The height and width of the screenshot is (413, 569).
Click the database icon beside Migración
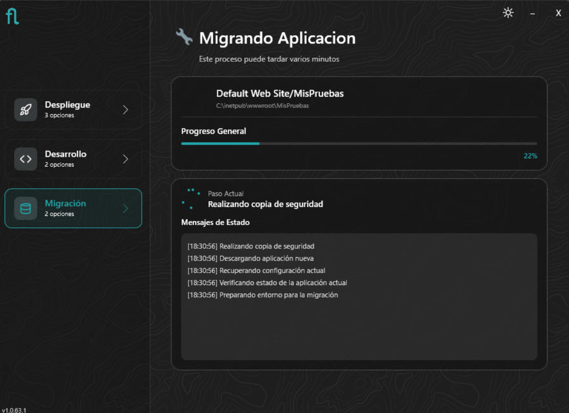point(26,208)
